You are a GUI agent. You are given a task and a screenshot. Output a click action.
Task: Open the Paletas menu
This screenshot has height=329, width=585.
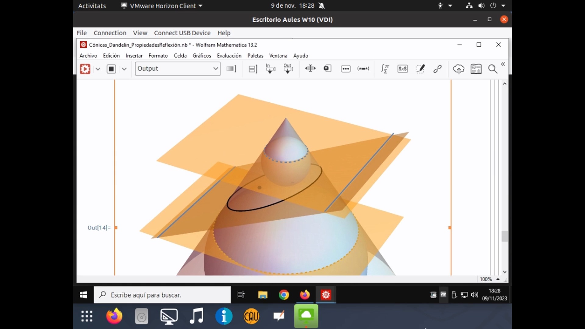click(255, 55)
